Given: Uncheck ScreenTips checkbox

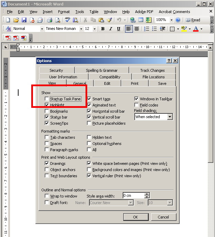Looking at the screenshot, I should pos(47,123).
